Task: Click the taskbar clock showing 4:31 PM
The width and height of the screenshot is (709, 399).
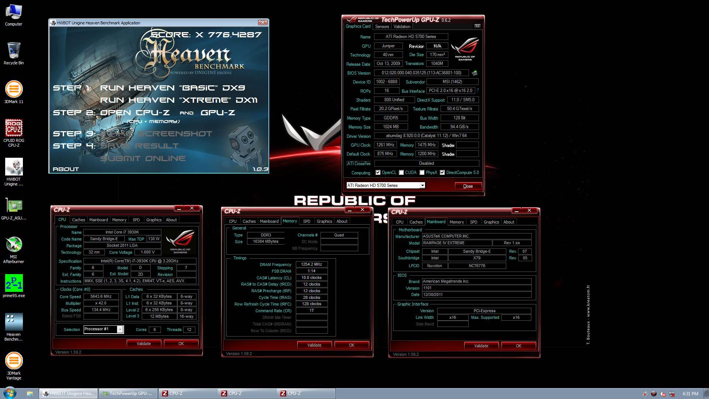Action: (x=690, y=394)
